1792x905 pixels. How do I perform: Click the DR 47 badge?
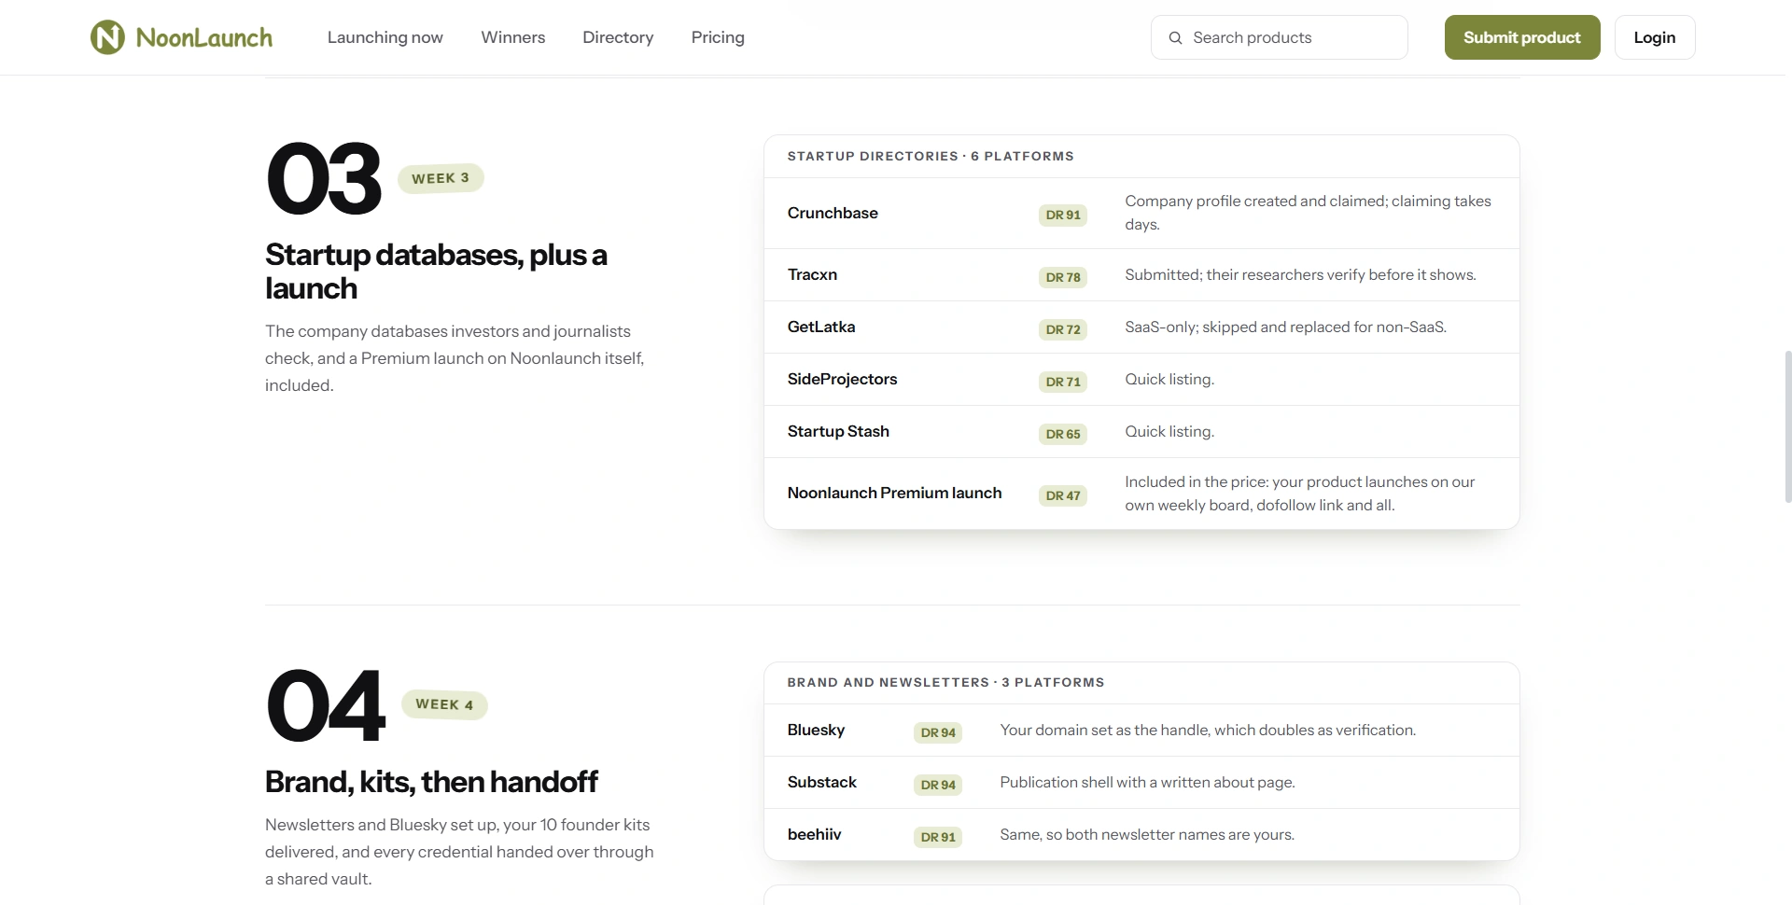(1063, 495)
